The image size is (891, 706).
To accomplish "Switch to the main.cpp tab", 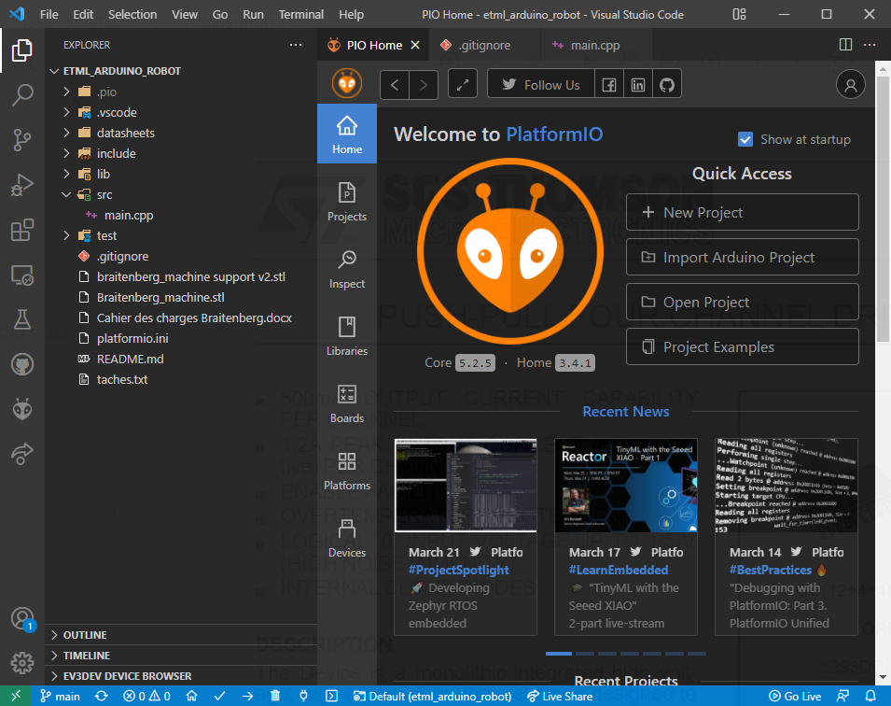I will (595, 46).
